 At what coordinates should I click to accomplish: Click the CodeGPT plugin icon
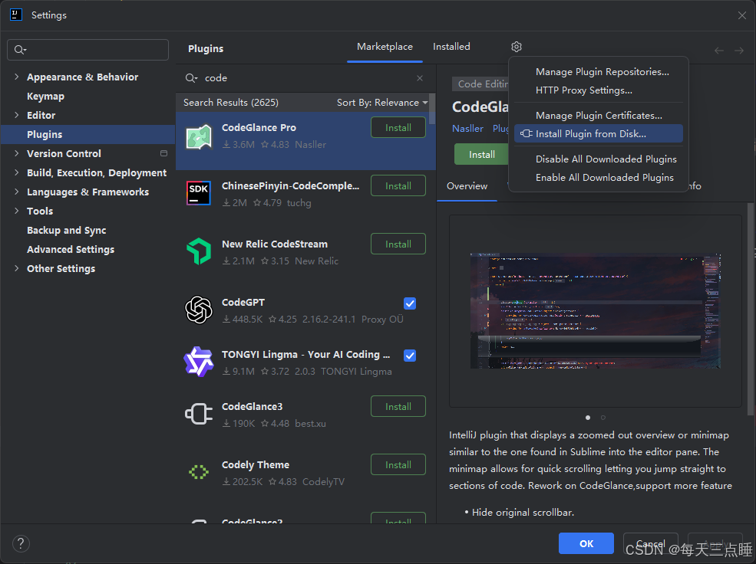[199, 310]
